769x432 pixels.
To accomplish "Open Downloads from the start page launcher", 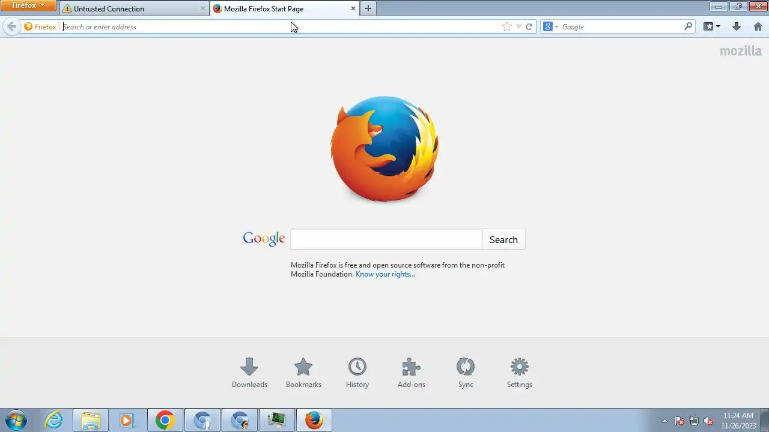I will [249, 373].
